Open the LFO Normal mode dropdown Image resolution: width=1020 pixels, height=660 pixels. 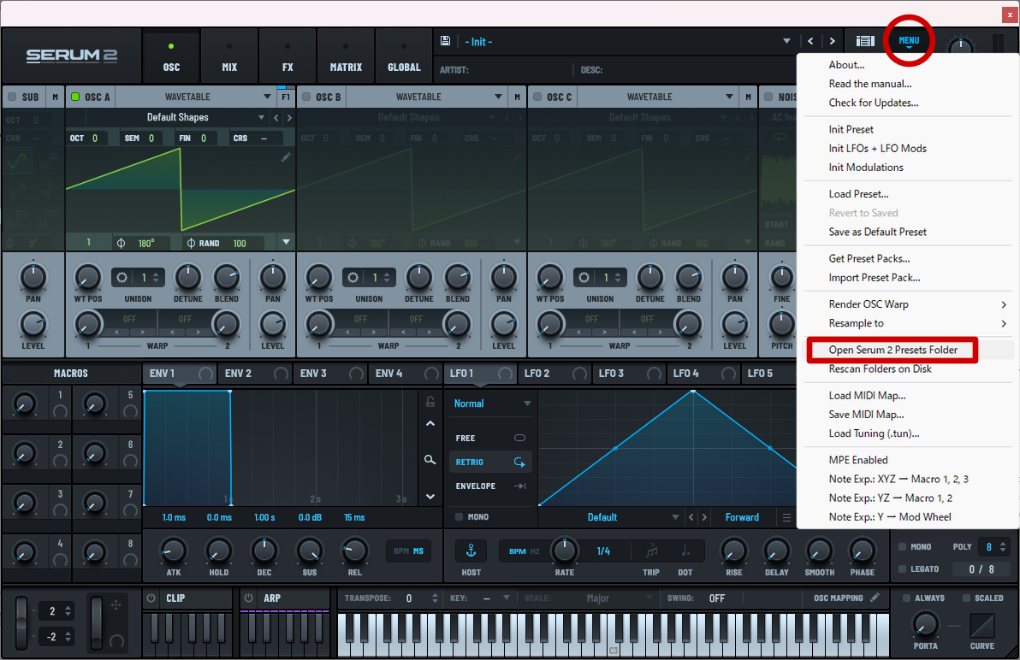click(x=492, y=404)
